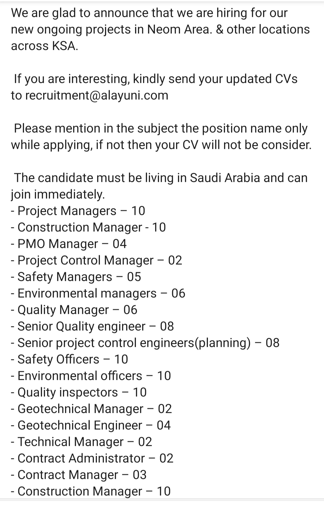This screenshot has height=507, width=324.
Task: Click the "across KSA." text
Action: (x=44, y=46)
